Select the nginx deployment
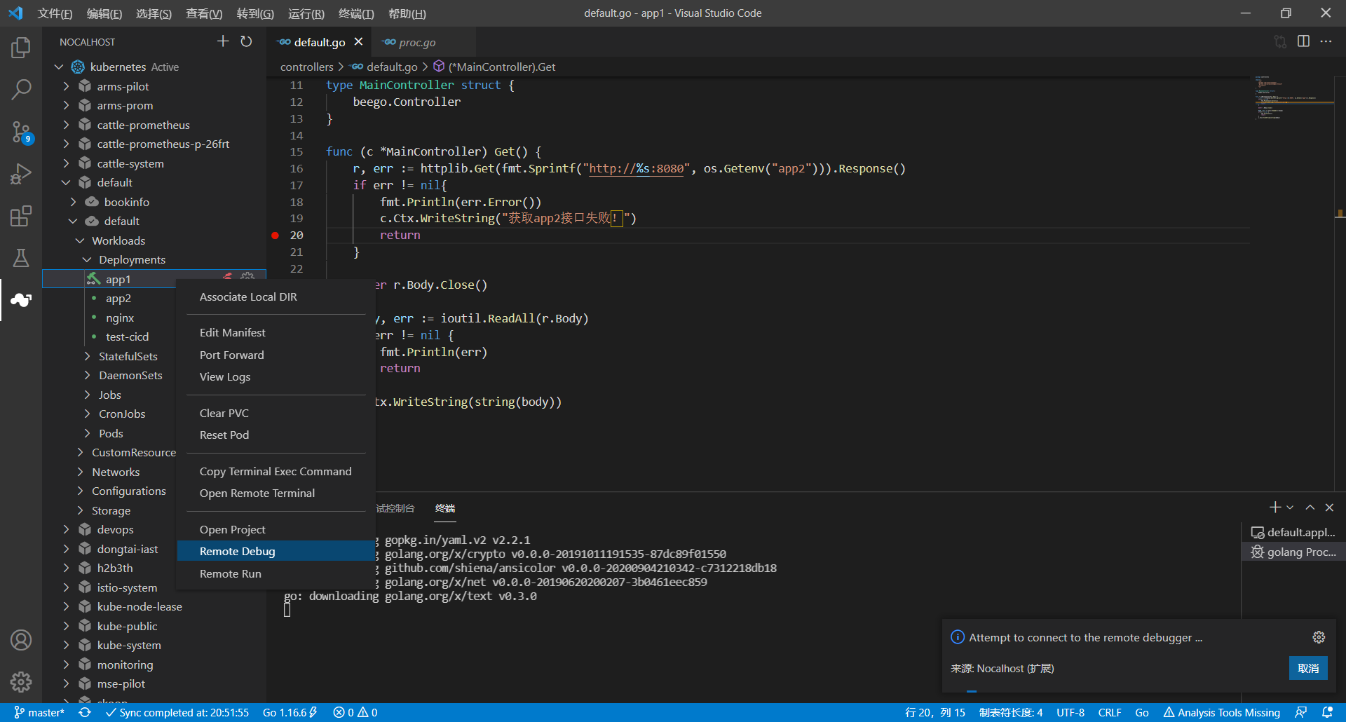This screenshot has width=1346, height=722. 120,318
